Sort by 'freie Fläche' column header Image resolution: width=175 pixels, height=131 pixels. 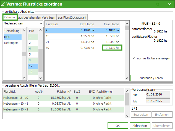pyautogui.click(x=112, y=24)
